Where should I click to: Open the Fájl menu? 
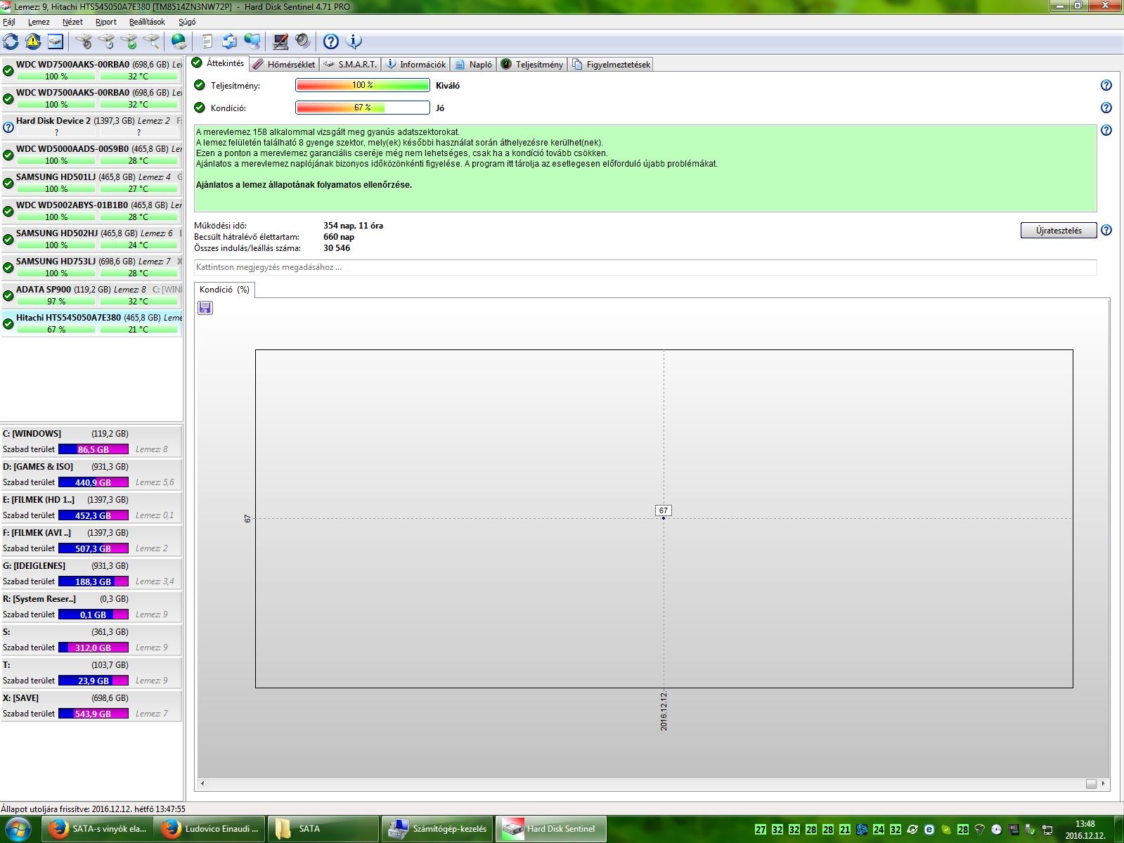point(9,22)
